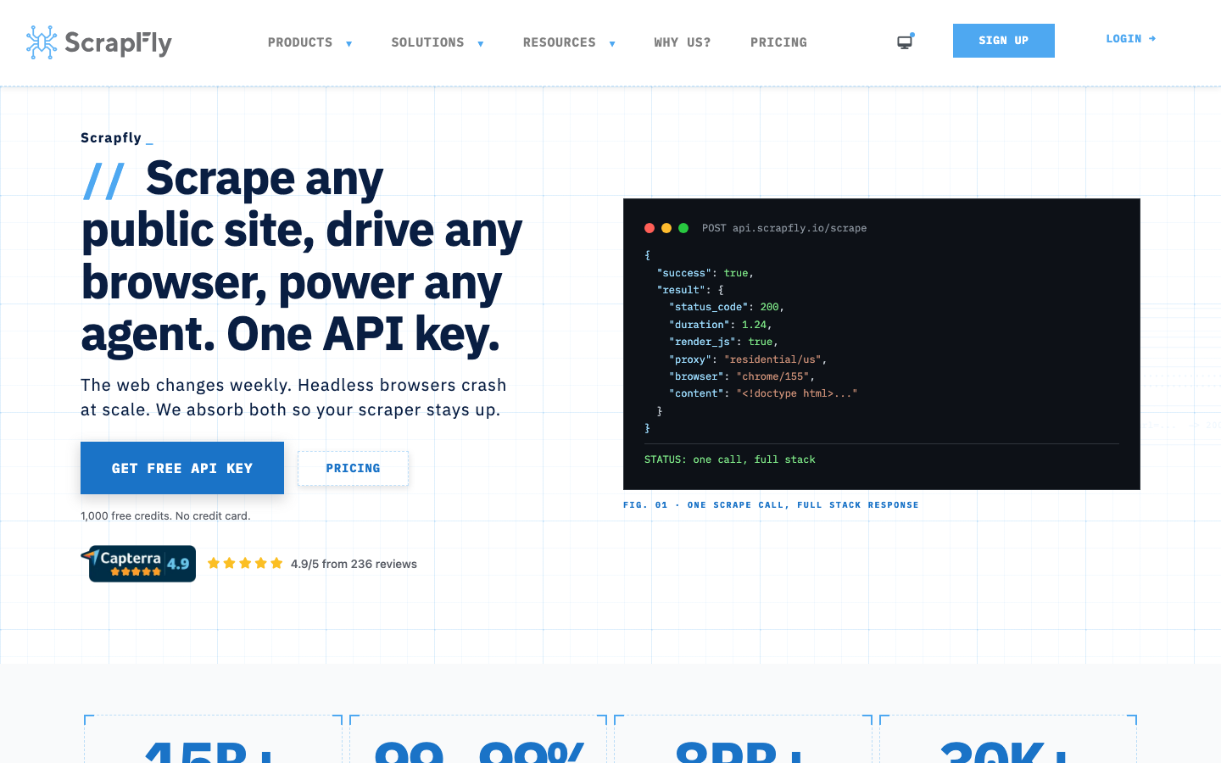Expand the Solutions dropdown menu
This screenshot has width=1221, height=763.
tap(438, 42)
